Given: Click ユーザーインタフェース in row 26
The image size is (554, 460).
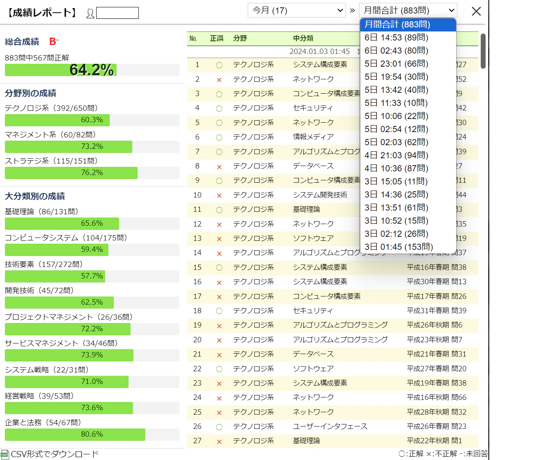Looking at the screenshot, I should click(x=330, y=426).
